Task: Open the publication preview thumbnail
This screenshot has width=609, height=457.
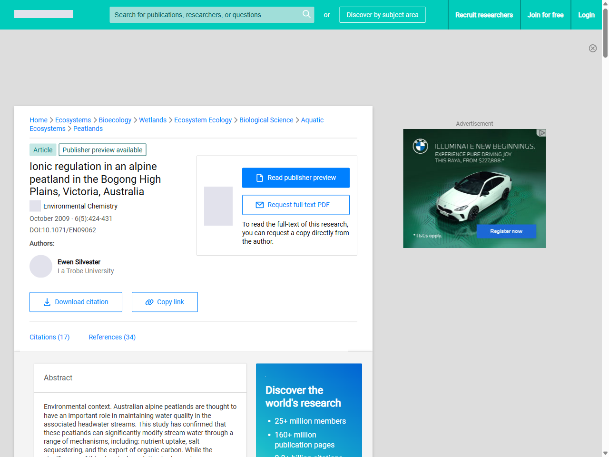Action: pos(218,206)
